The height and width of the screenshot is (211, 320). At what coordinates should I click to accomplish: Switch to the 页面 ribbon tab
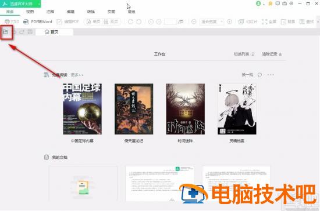(111, 12)
